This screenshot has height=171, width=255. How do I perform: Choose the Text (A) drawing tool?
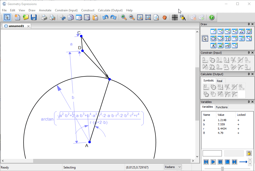point(213,46)
